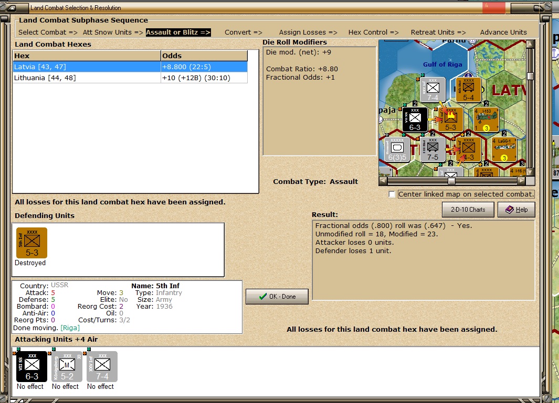Screen dimensions: 559x403
Task: Click the map horizontal scrollbar thumb
Action: pyautogui.click(x=452, y=181)
